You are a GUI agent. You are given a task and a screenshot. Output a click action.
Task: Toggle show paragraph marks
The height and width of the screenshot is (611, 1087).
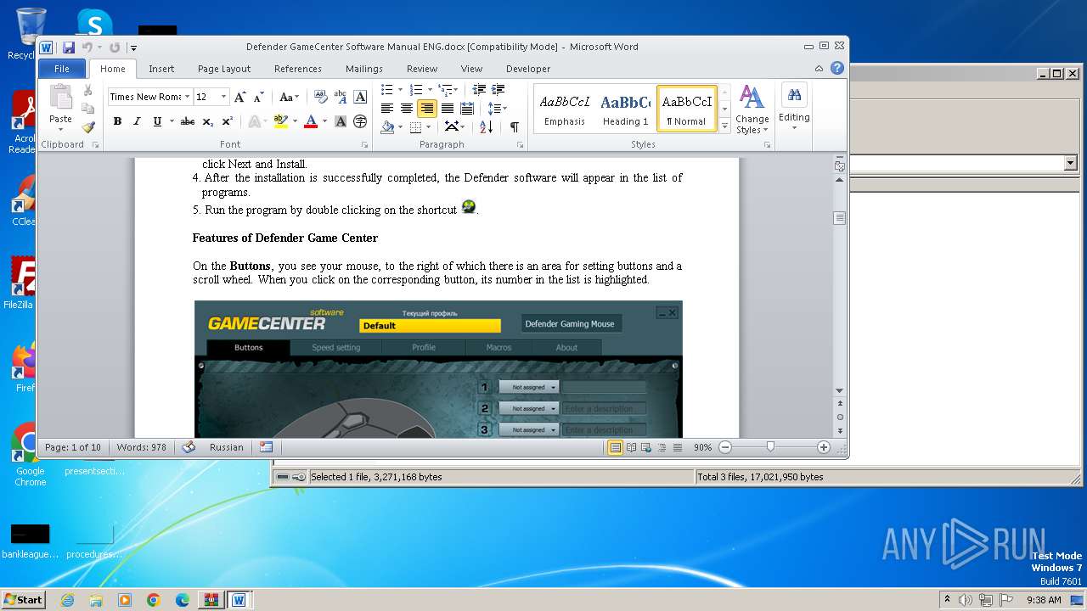tap(515, 127)
